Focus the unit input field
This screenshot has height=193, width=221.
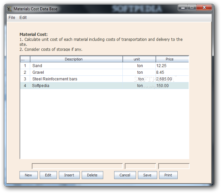140,166
